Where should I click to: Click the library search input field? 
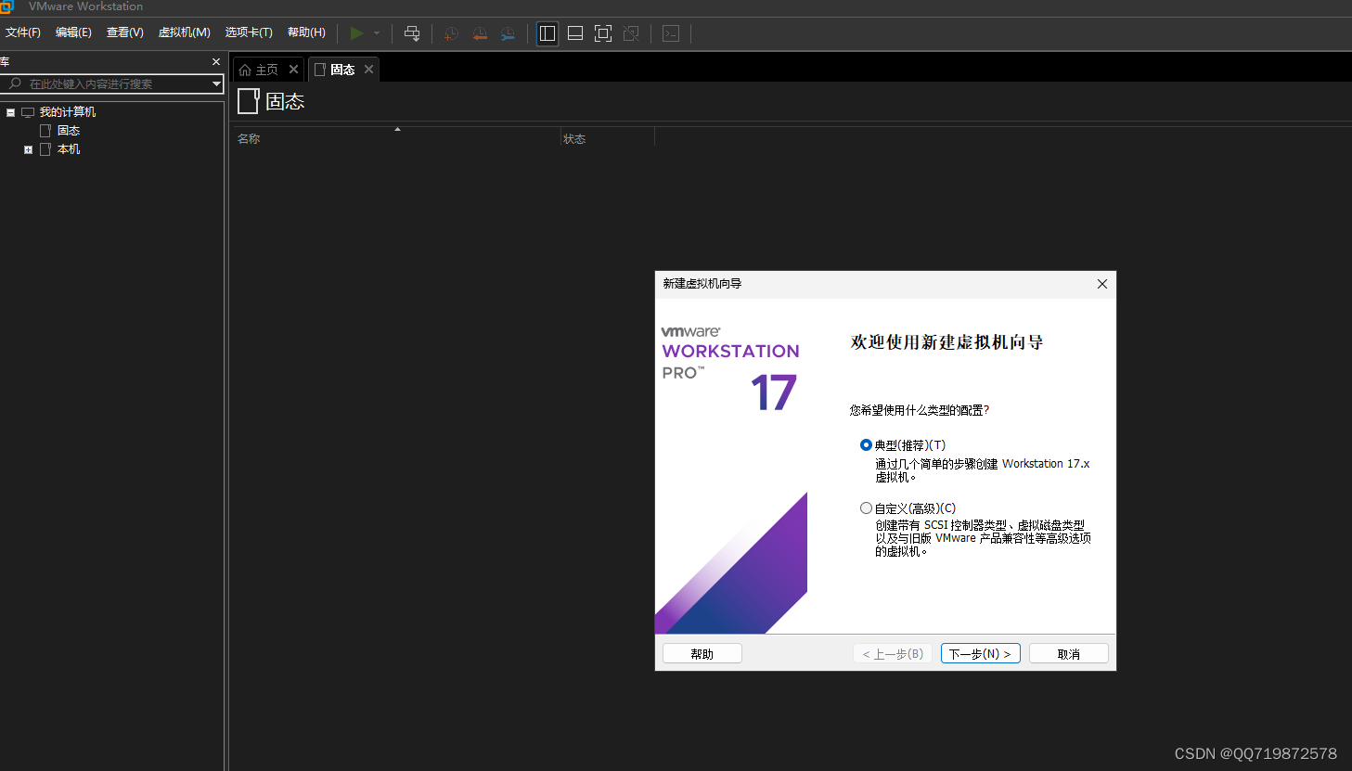[111, 84]
